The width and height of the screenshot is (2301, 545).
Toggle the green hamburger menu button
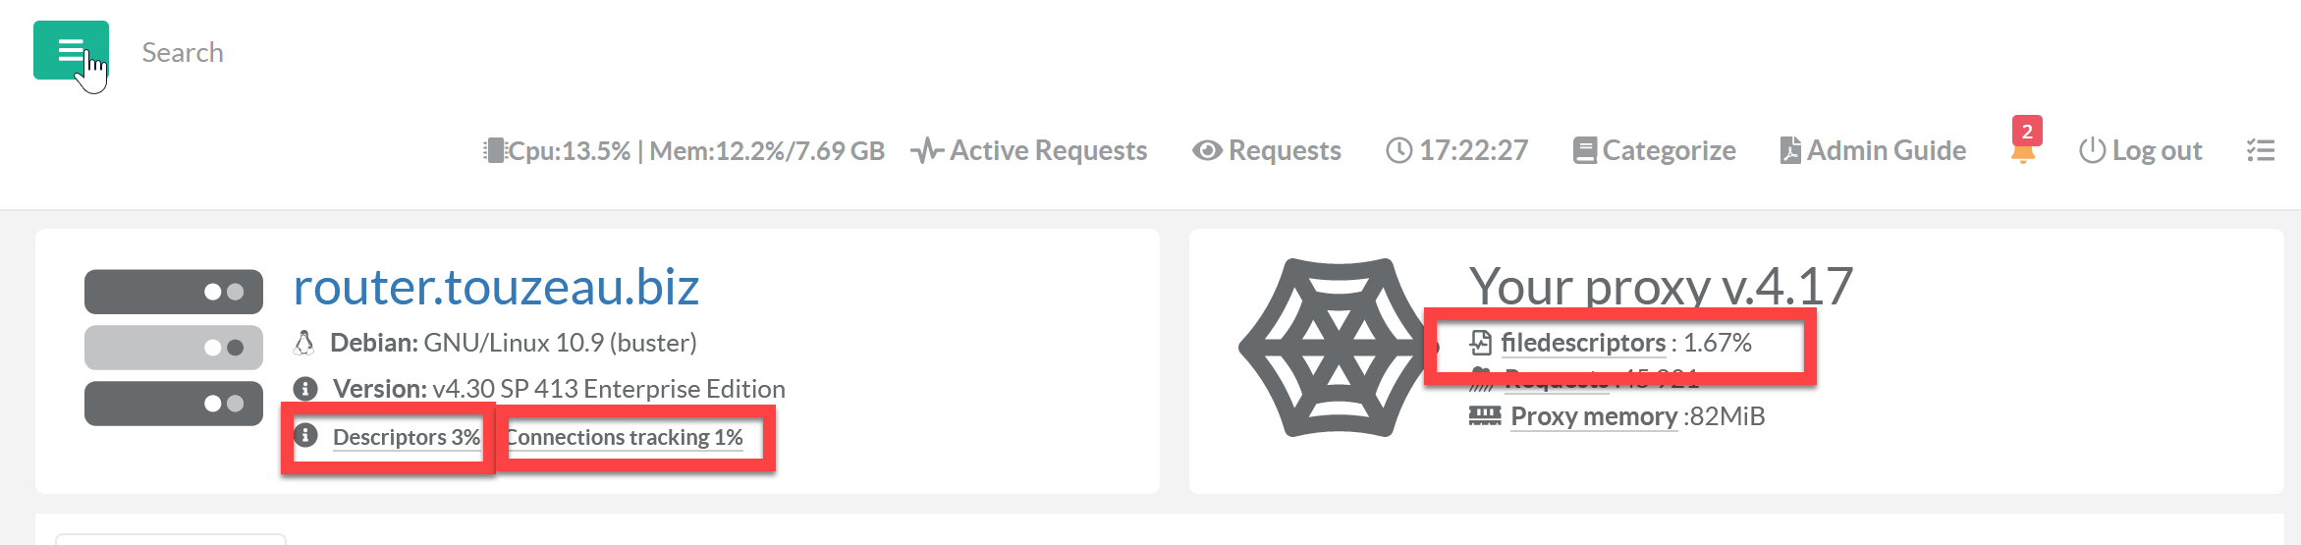[71, 50]
